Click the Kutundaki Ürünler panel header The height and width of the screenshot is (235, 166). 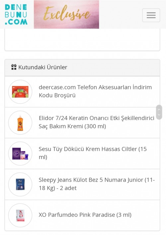[x=82, y=68]
